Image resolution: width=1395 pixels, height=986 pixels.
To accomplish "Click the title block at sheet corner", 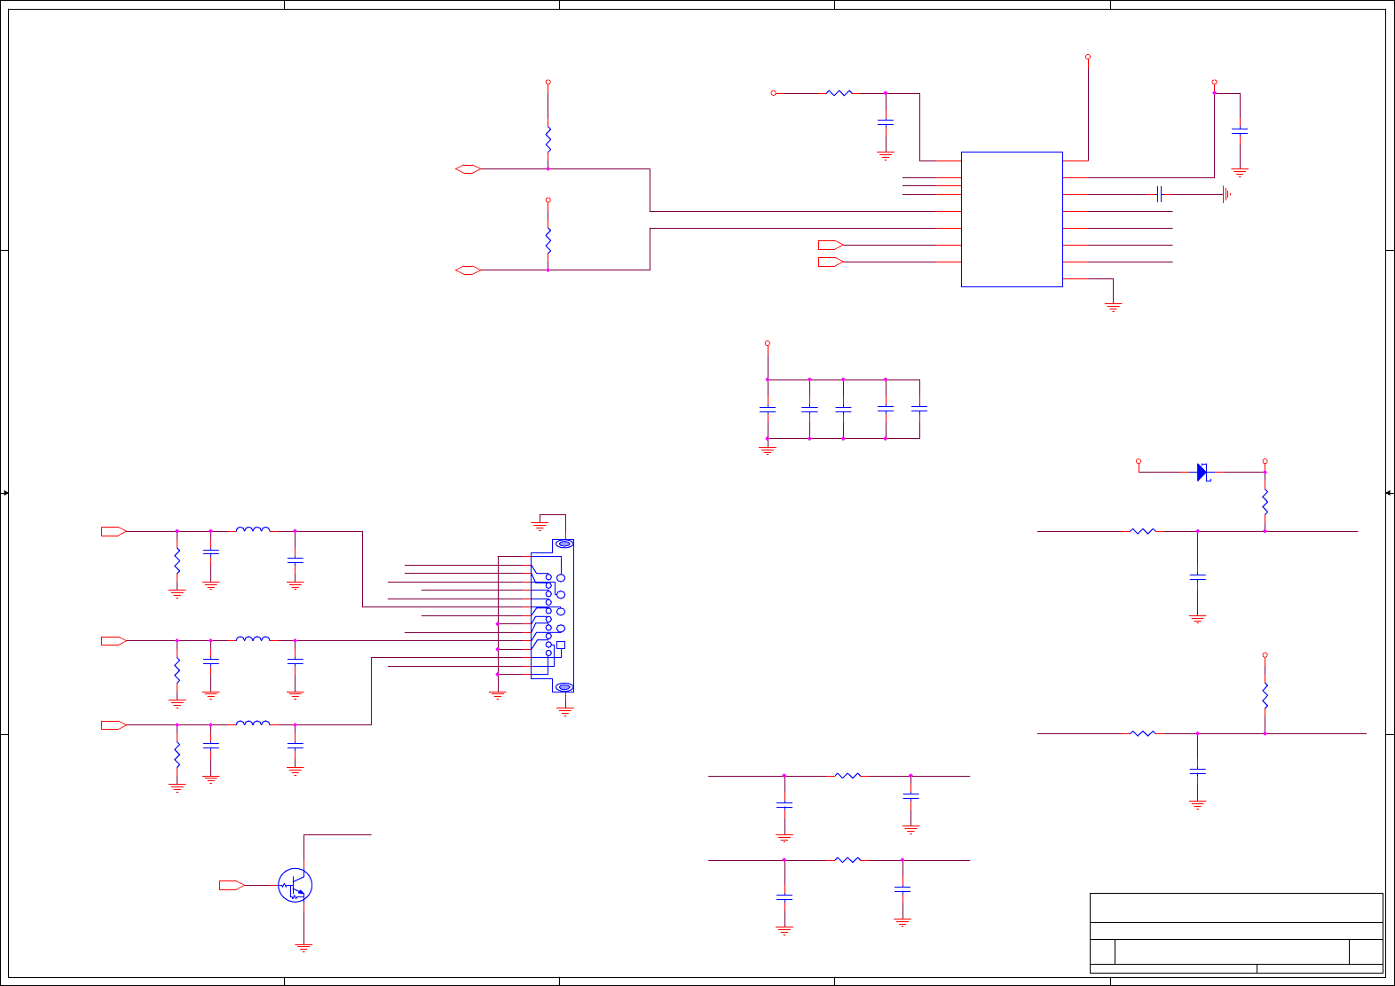I will click(x=1236, y=933).
